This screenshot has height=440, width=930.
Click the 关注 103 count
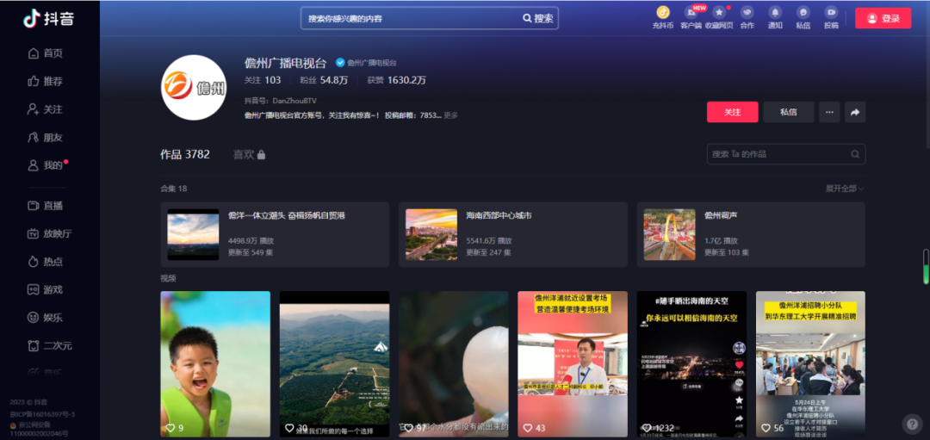[263, 80]
